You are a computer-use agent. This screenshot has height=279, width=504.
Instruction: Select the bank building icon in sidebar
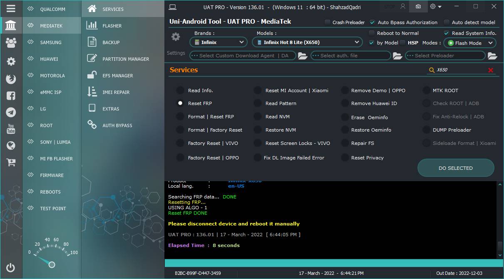pyautogui.click(x=11, y=25)
